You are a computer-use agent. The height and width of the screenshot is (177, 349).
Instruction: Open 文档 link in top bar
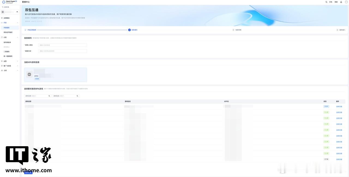331,2
